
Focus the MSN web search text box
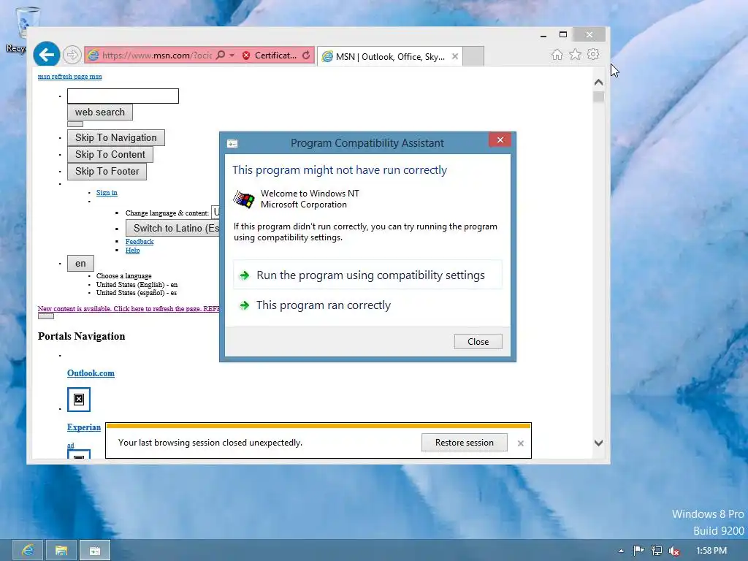tap(123, 96)
